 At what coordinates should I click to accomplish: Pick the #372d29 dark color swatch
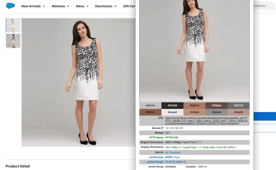tap(172, 105)
